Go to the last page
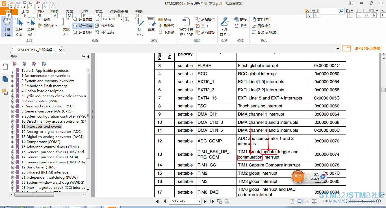This screenshot has width=386, height=208. click(212, 201)
